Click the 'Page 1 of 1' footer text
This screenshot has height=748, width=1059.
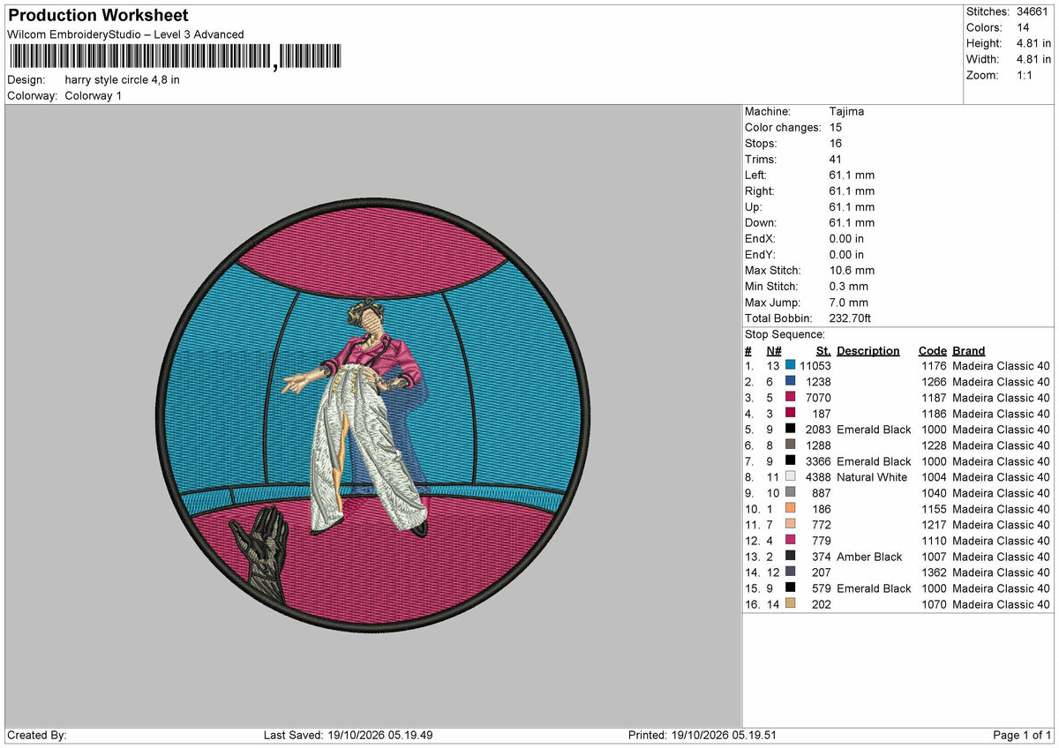click(x=1022, y=735)
